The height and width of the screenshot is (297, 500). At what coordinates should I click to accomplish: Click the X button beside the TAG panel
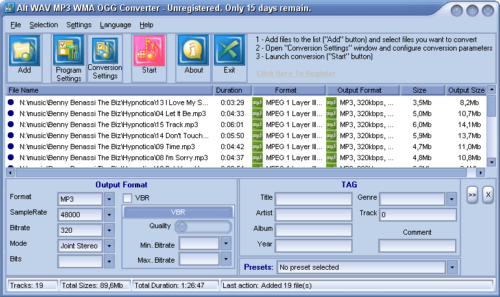488,195
